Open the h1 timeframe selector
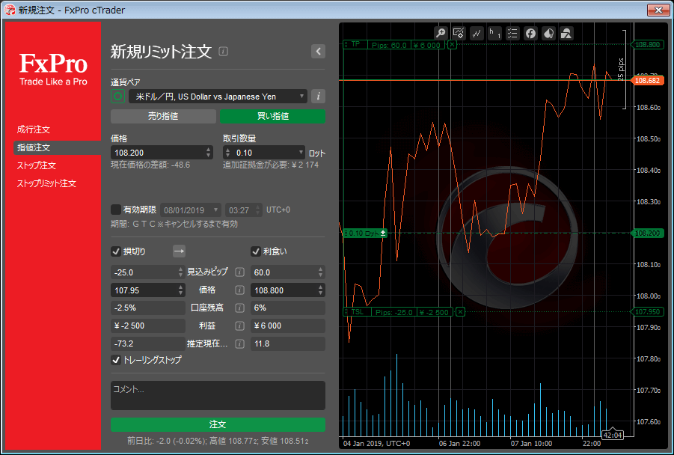674x455 pixels. pos(494,33)
